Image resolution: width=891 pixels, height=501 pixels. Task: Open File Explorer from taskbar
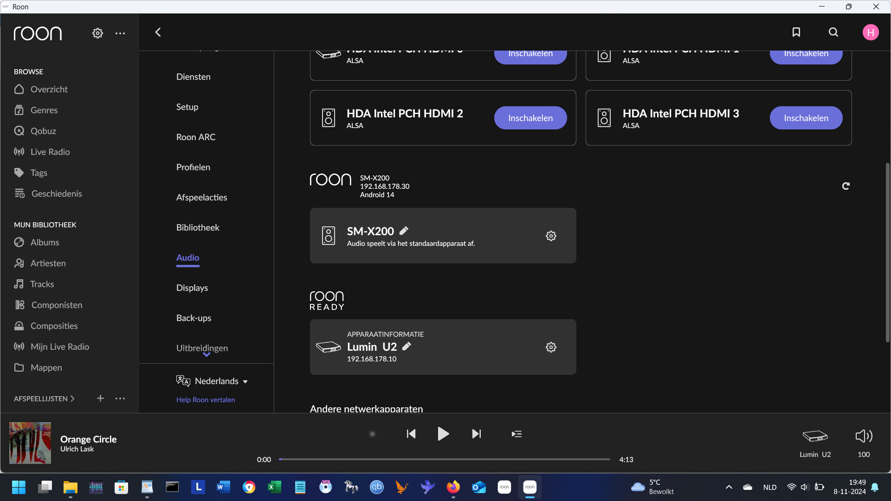coord(70,487)
